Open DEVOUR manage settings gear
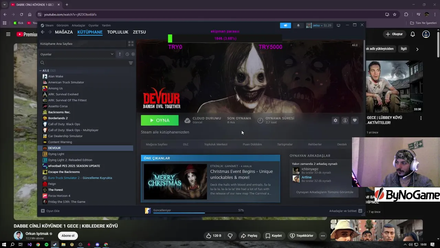Image resolution: width=440 pixels, height=248 pixels. pos(335,120)
